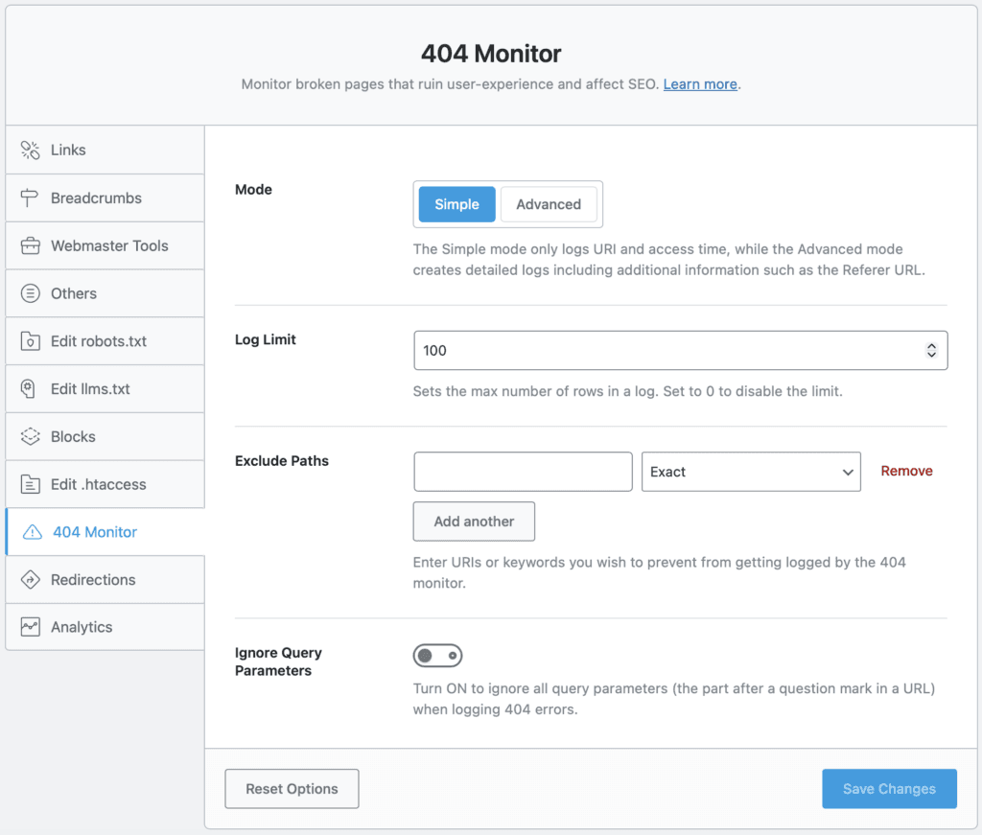Viewport: 982px width, 835px height.
Task: Click the Log Limit stepper arrows
Action: [x=931, y=351]
